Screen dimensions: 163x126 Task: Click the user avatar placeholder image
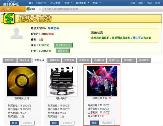17,33
